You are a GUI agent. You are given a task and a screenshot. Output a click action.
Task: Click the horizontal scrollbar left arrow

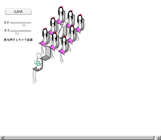(x=2, y=138)
